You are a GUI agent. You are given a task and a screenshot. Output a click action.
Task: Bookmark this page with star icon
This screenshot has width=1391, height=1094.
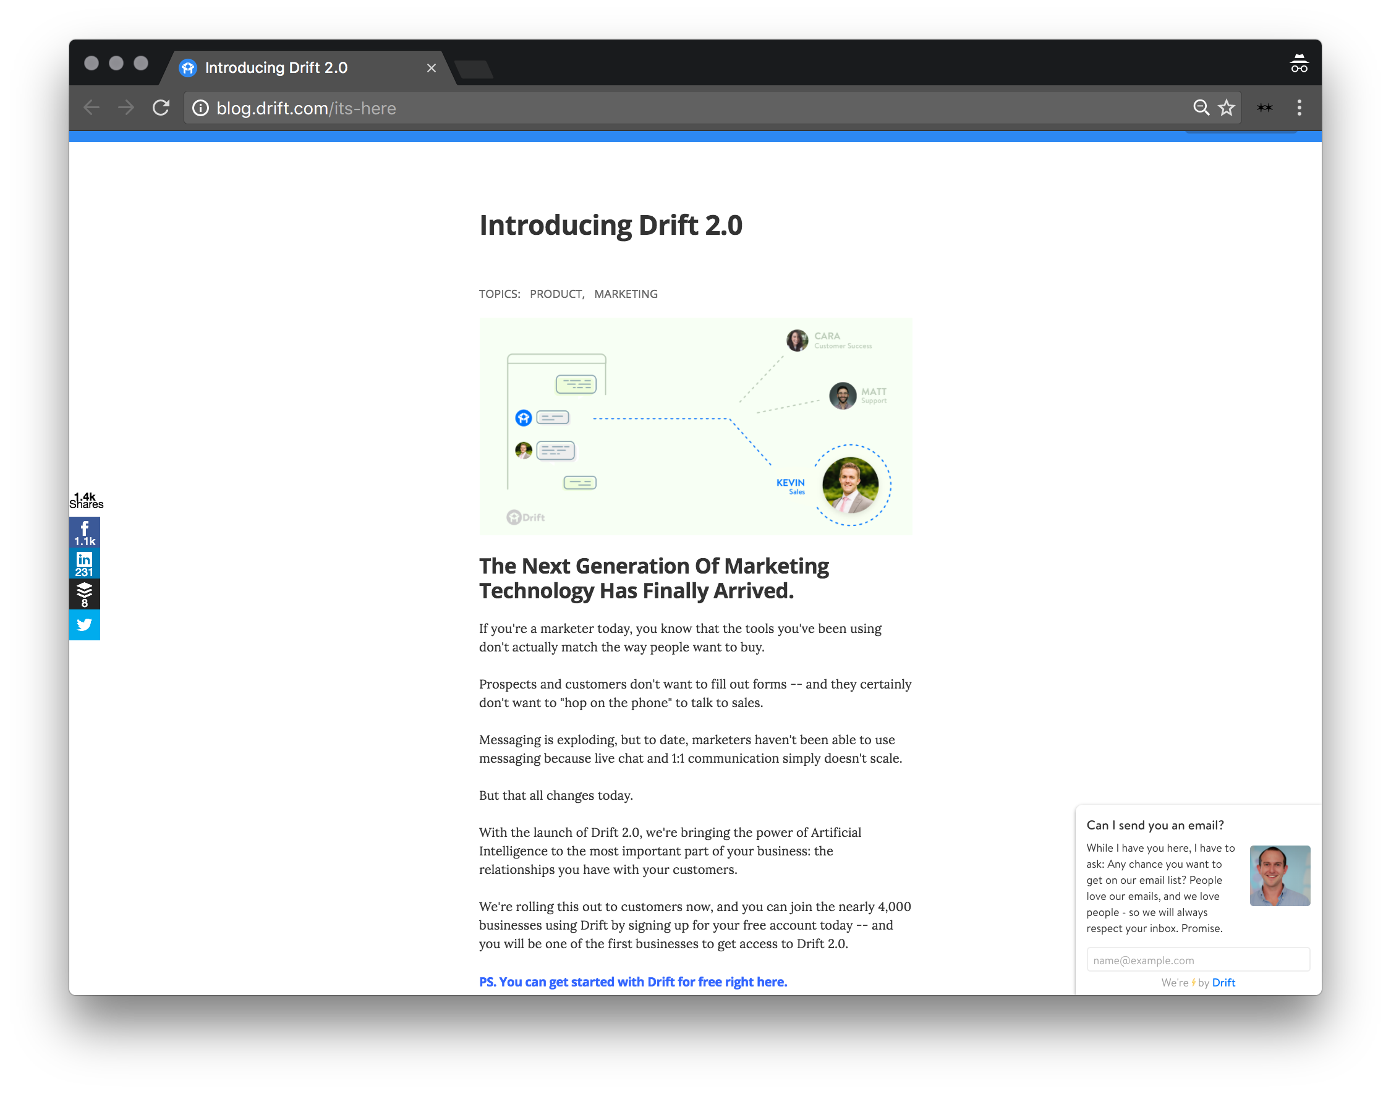[1227, 108]
